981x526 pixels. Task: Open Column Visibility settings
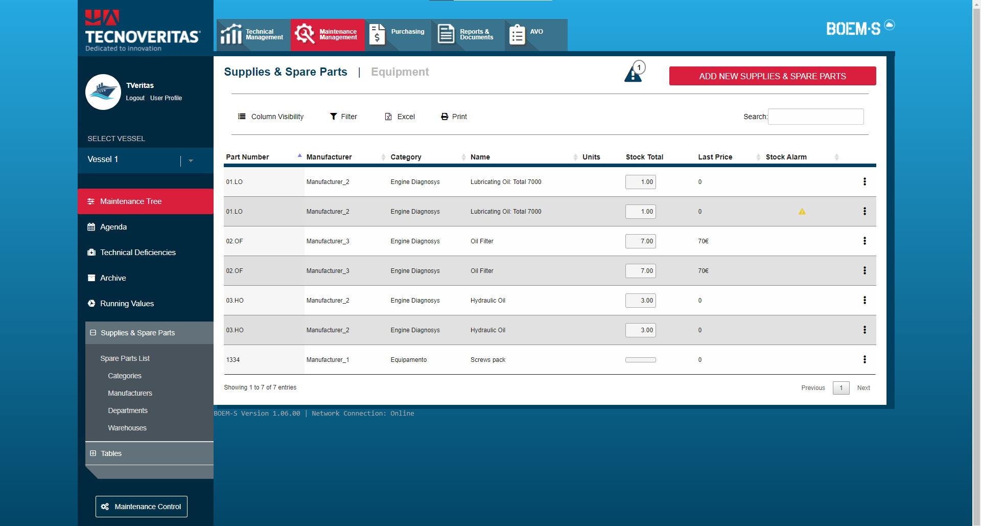(x=271, y=117)
